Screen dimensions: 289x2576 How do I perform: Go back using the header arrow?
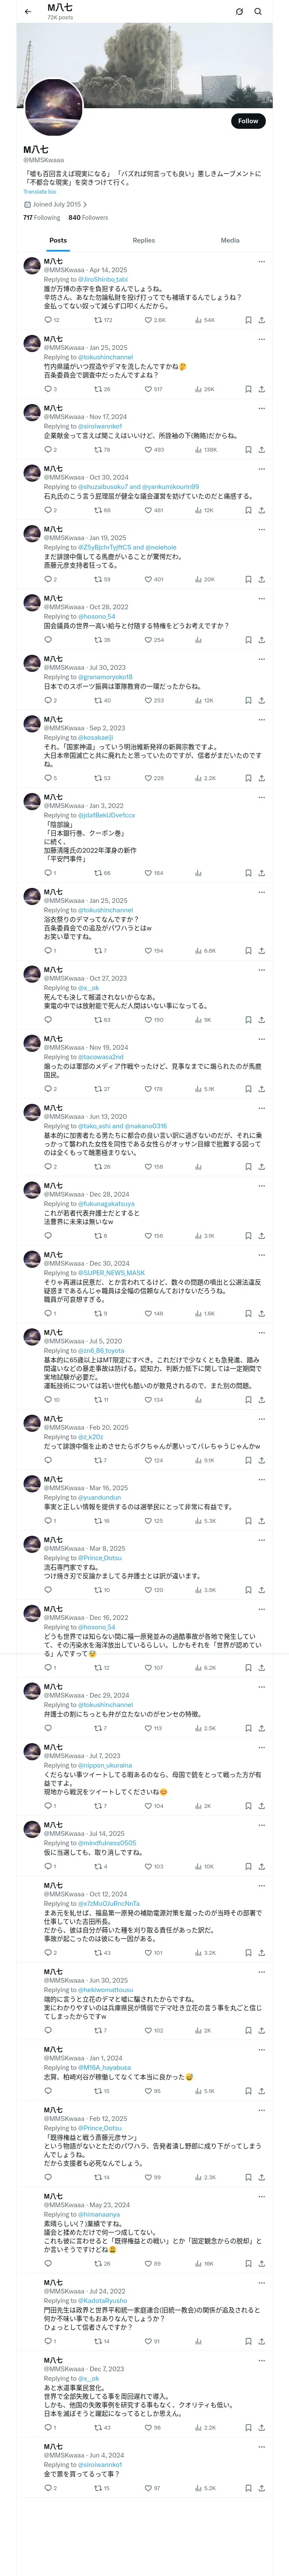point(28,12)
